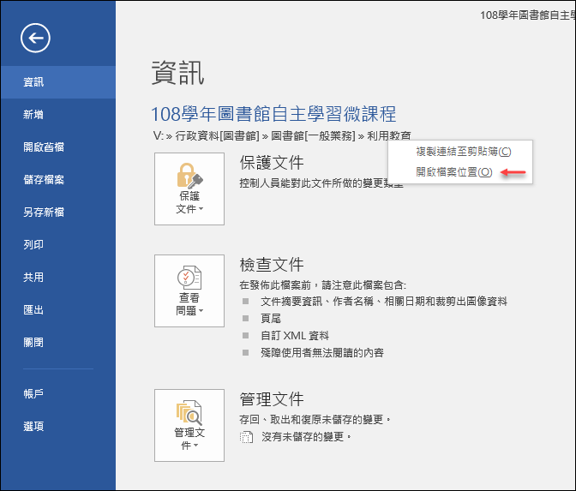576x491 pixels.
Task: Expand the 保護文件 dropdown button
Action: (x=189, y=189)
